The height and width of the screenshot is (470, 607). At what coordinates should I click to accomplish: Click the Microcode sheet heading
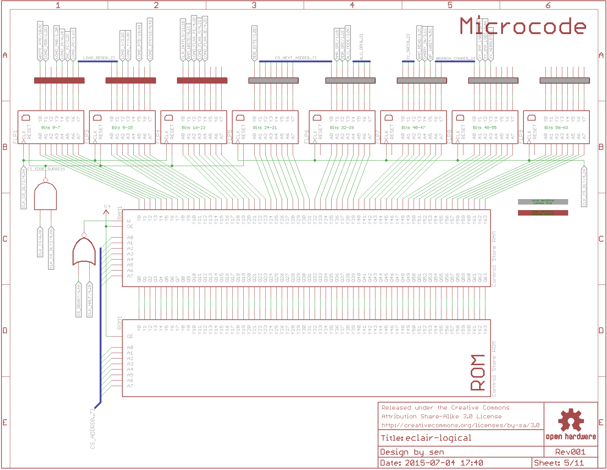[523, 26]
